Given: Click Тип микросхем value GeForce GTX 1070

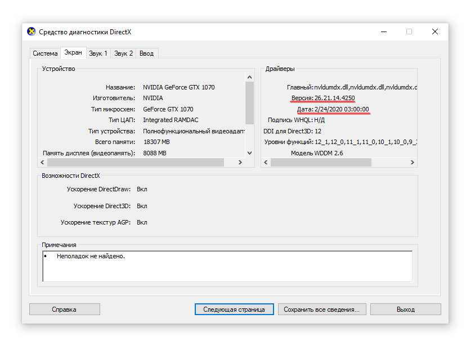Looking at the screenshot, I should click(x=168, y=109).
